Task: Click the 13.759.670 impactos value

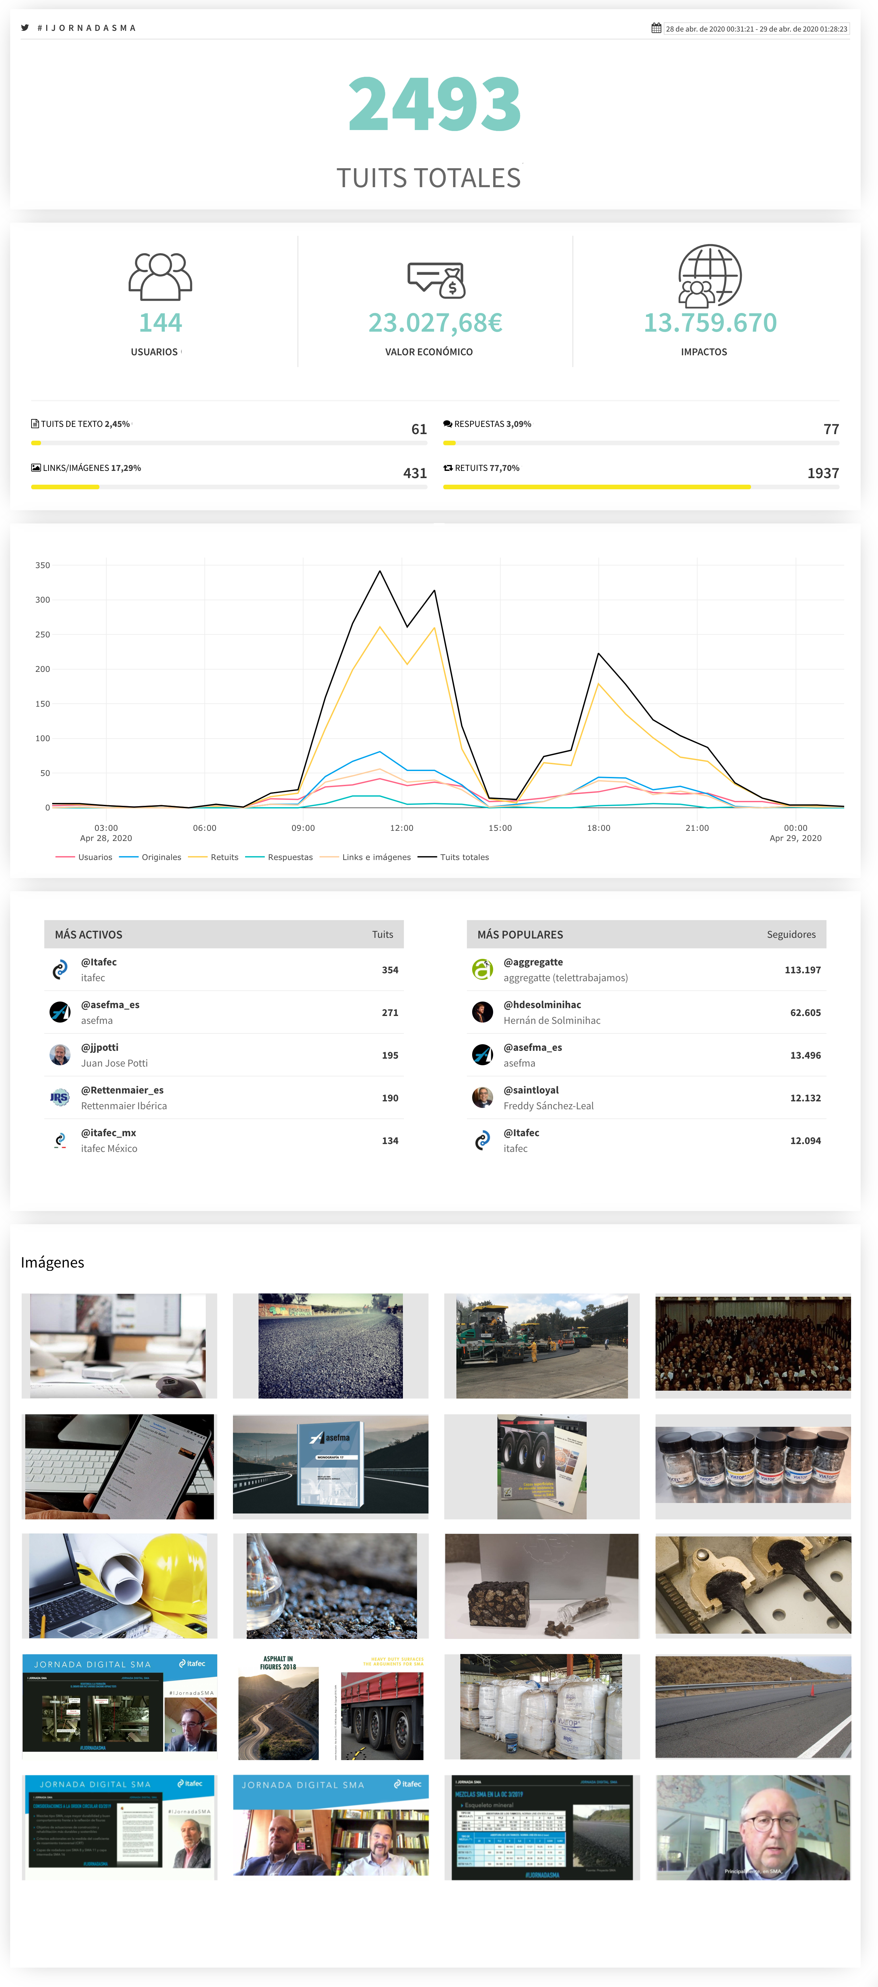Action: coord(710,322)
